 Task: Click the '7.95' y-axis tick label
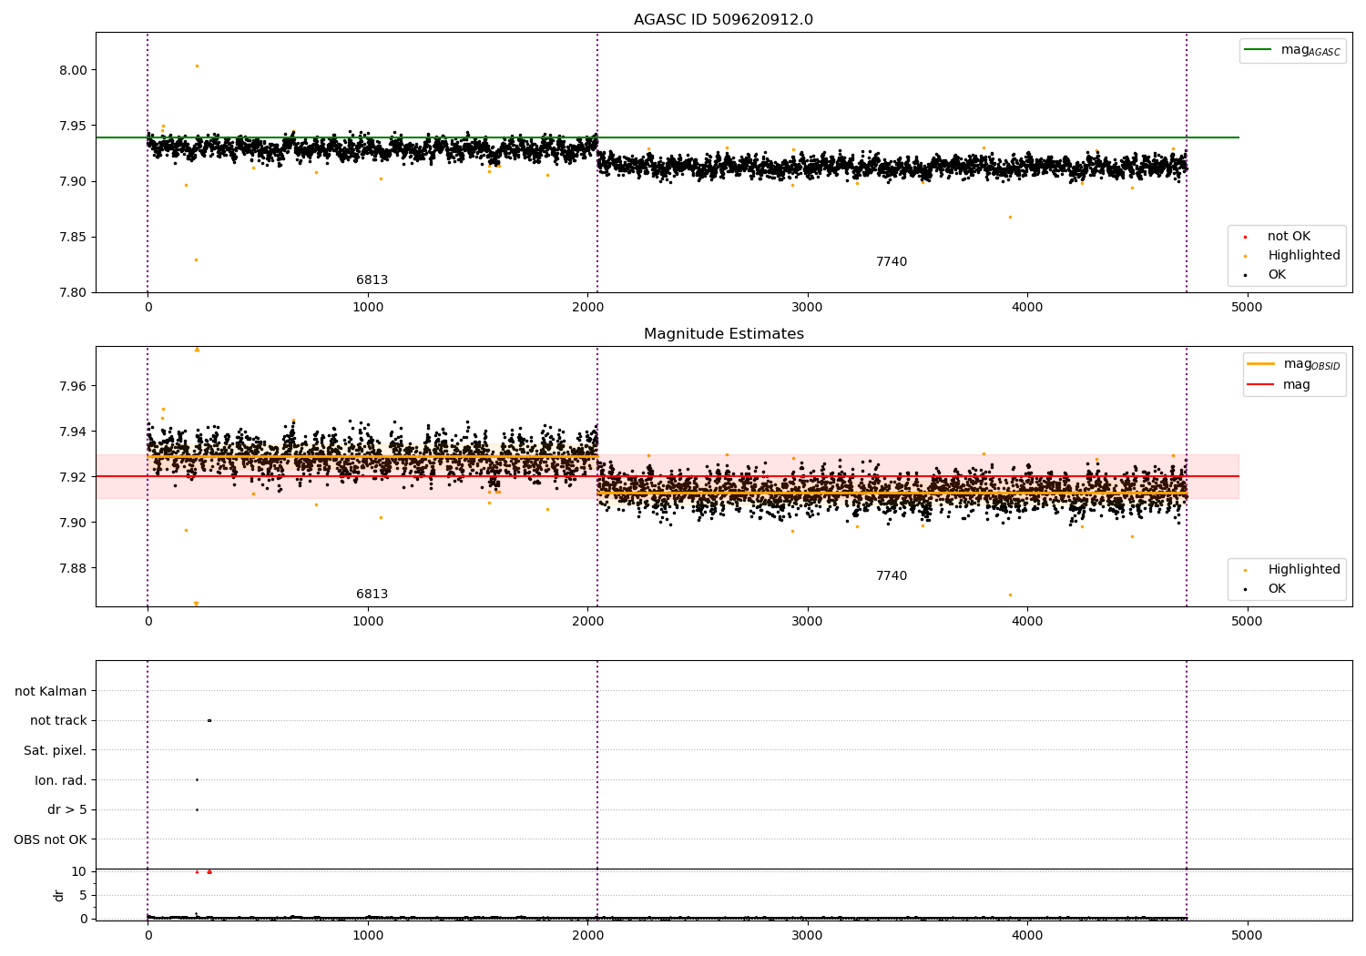click(x=72, y=126)
